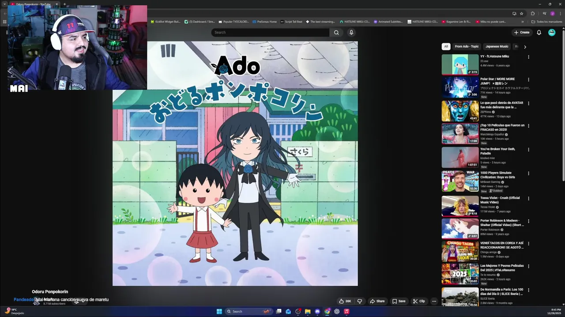Start voice search with microphone icon
The width and height of the screenshot is (565, 317).
point(351,32)
